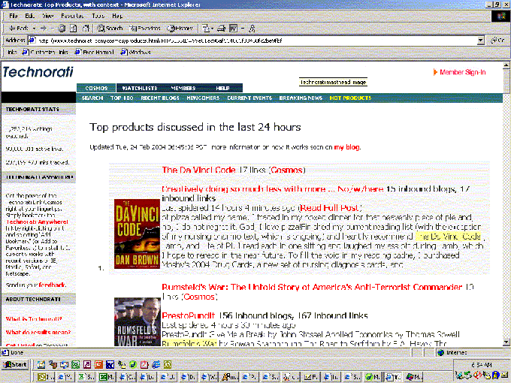The height and width of the screenshot is (383, 511).
Task: Go to the home page via Home icon
Action: (x=86, y=29)
